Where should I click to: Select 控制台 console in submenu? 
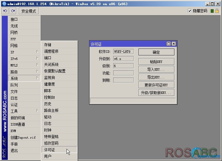59,97
